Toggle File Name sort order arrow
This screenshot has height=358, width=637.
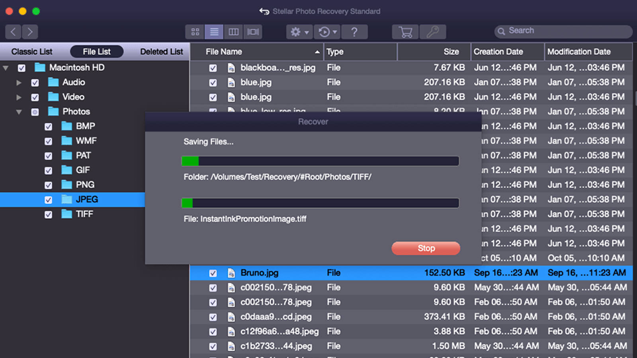coord(317,52)
